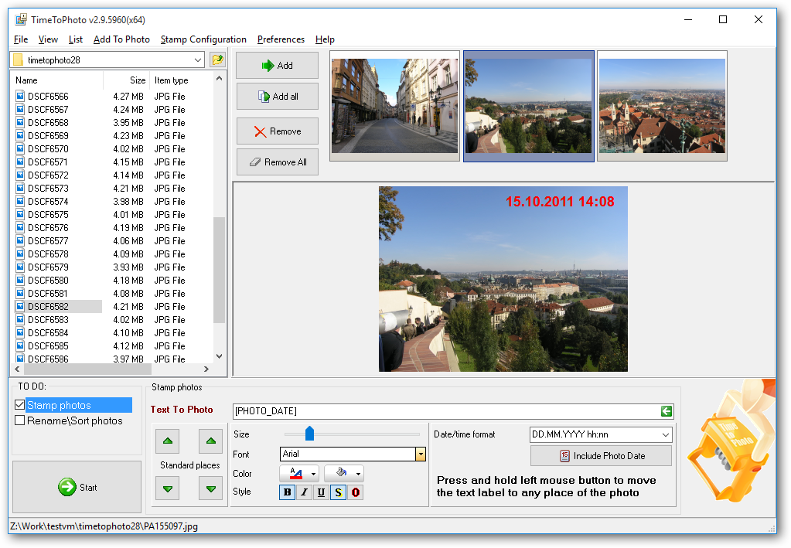Image resolution: width=791 pixels, height=548 pixels.
Task: Open the Date/time format dropdown
Action: (x=665, y=435)
